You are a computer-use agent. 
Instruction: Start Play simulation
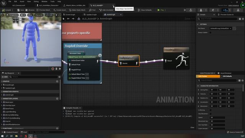coord(161,10)
